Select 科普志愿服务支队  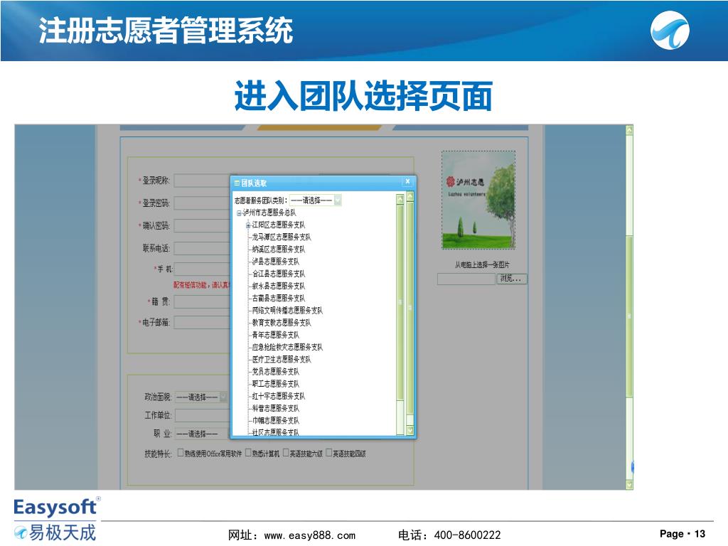click(275, 408)
